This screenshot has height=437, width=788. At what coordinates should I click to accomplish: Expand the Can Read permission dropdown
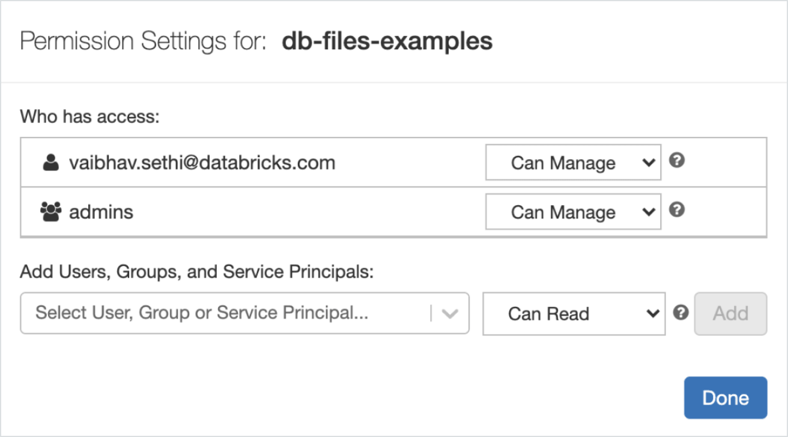(574, 313)
